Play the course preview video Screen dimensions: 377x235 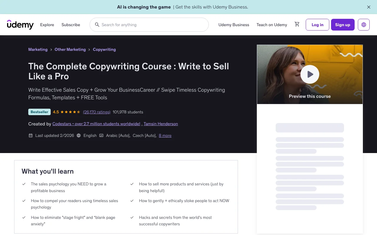click(x=310, y=74)
